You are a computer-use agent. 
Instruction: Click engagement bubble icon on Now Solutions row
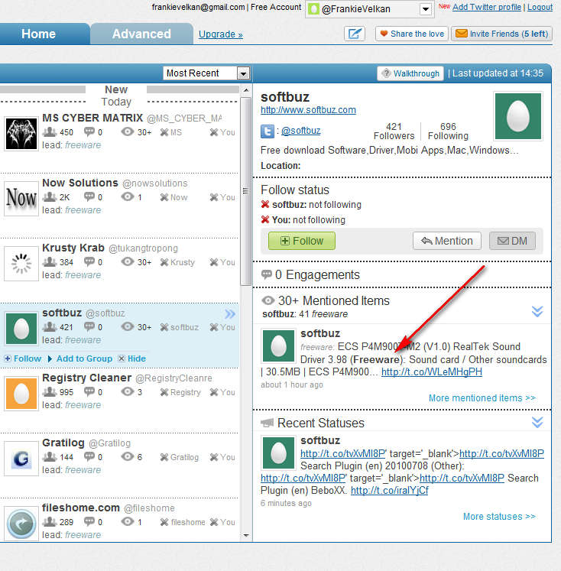89,196
